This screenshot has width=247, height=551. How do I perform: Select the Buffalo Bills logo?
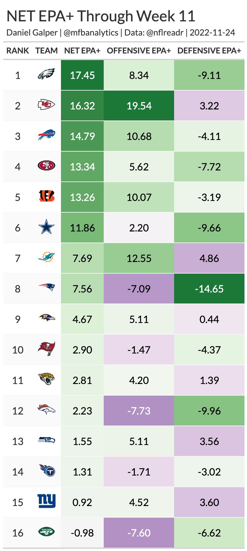click(47, 136)
